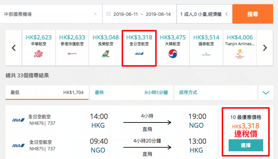Viewport: 278px width, 159px height.
Task: Expand the sort options chevron
Action: coord(266,93)
